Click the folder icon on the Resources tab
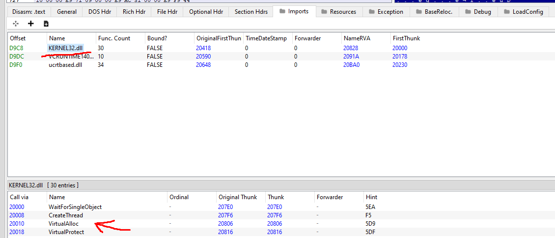555x238 pixels. 324,12
